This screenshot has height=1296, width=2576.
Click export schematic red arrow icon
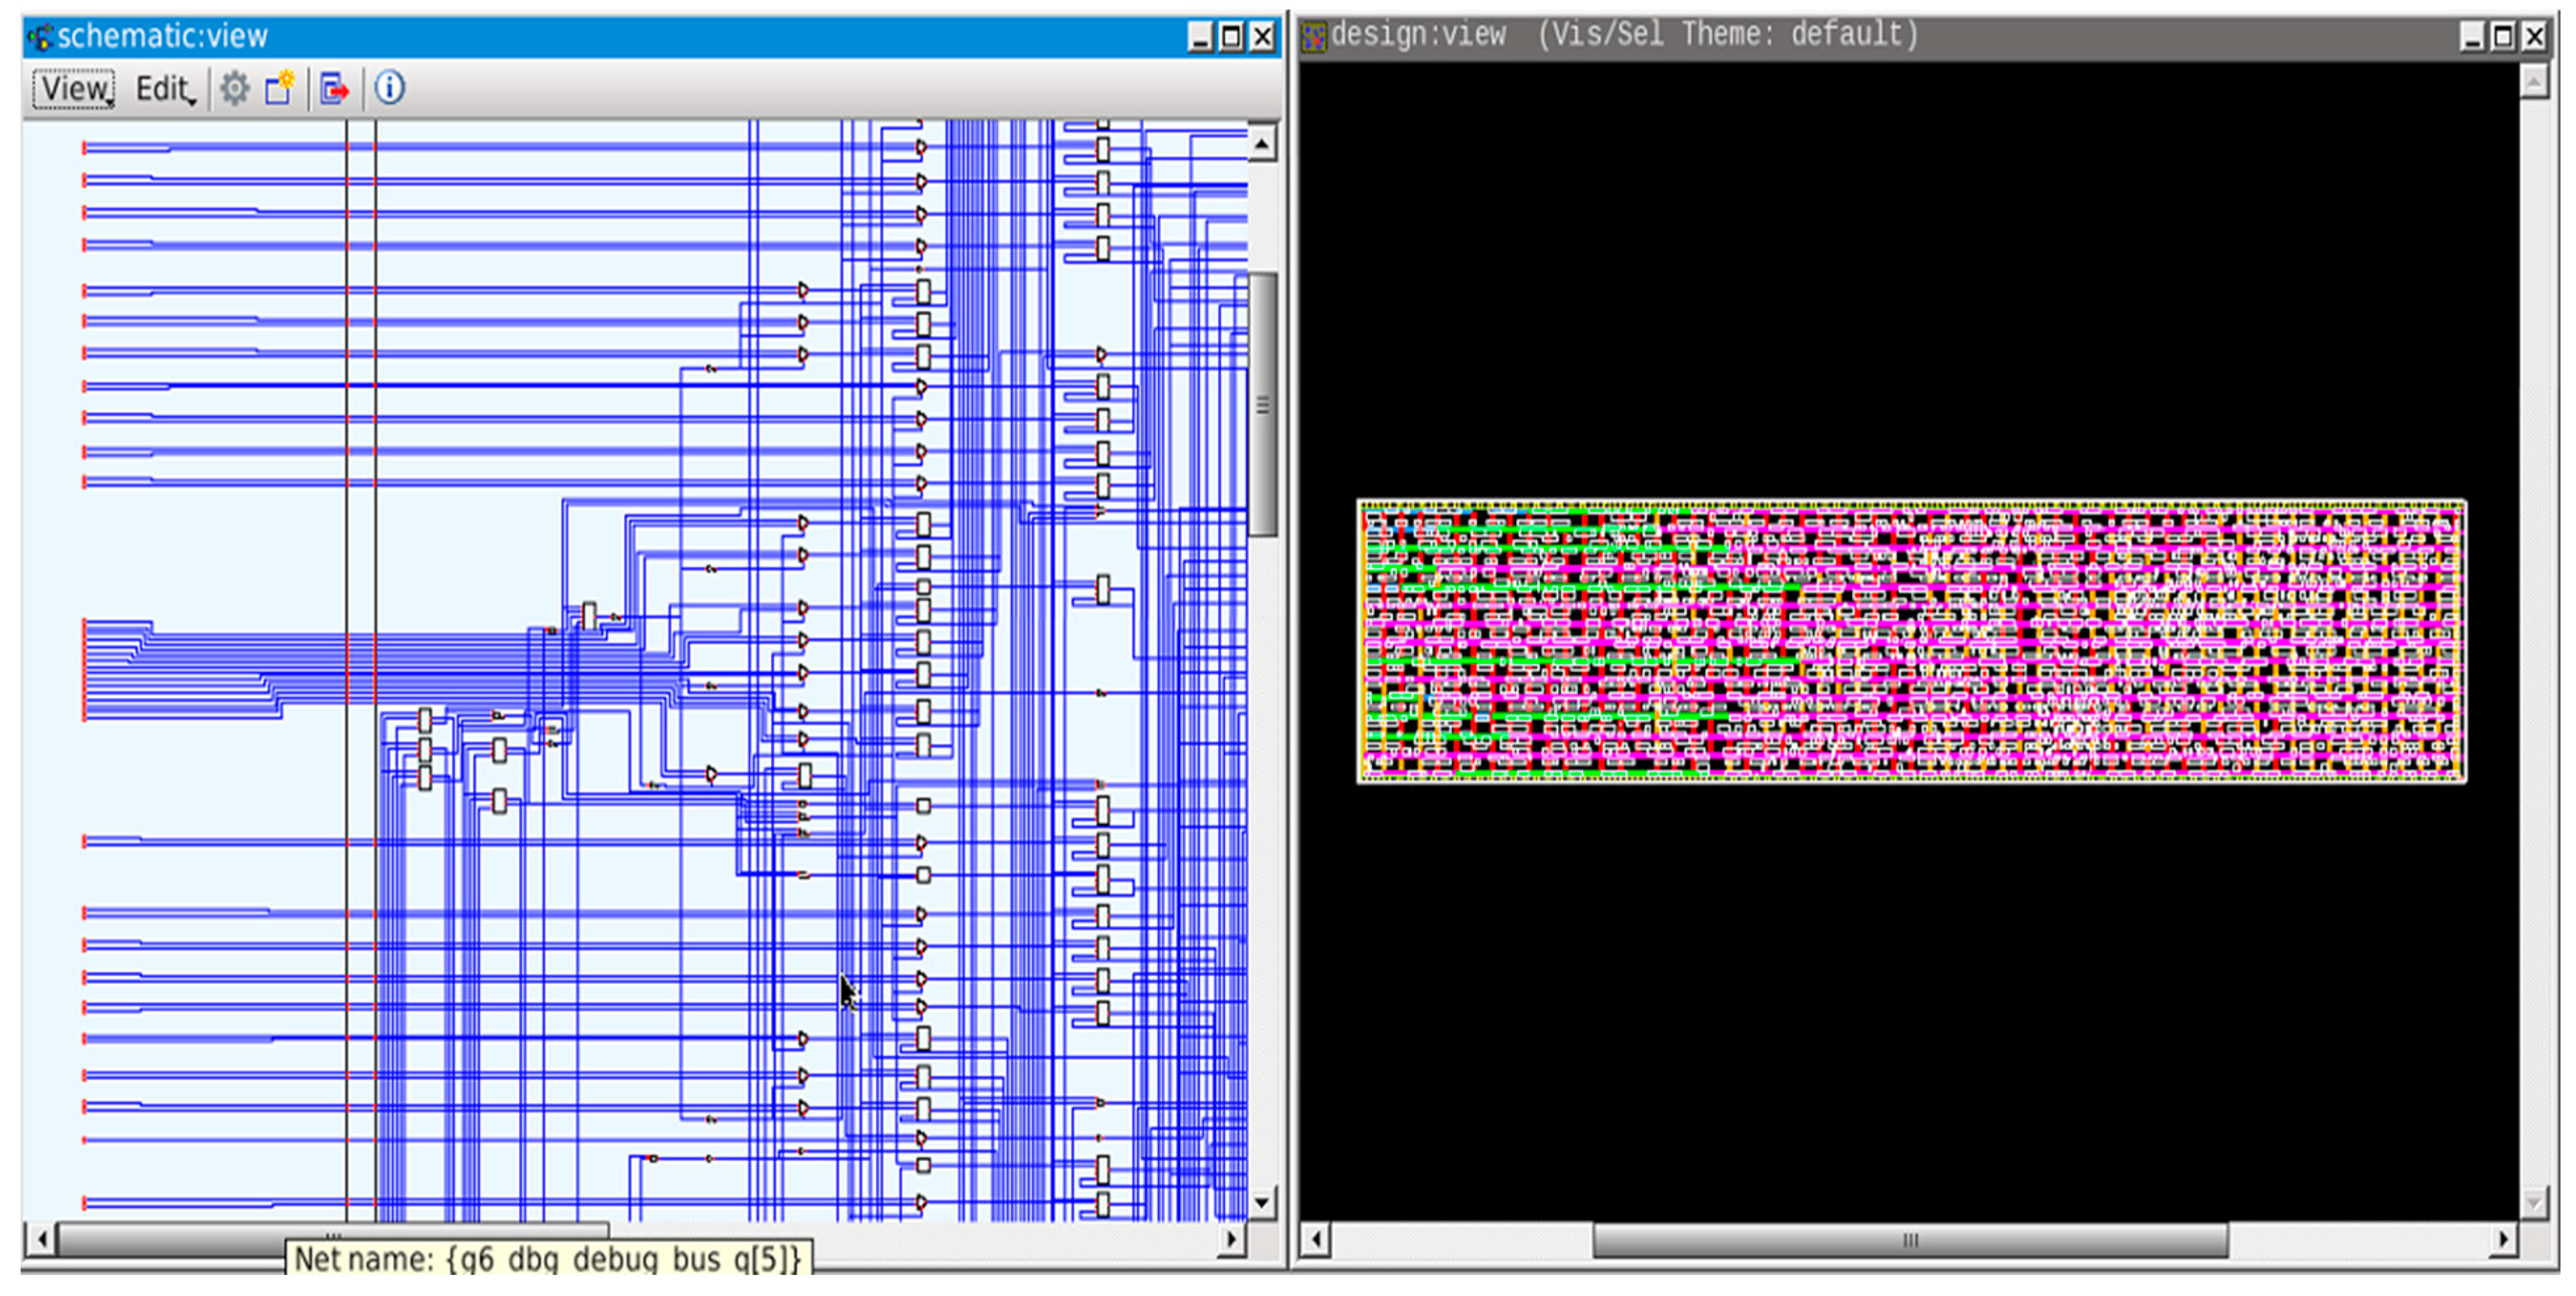click(335, 89)
